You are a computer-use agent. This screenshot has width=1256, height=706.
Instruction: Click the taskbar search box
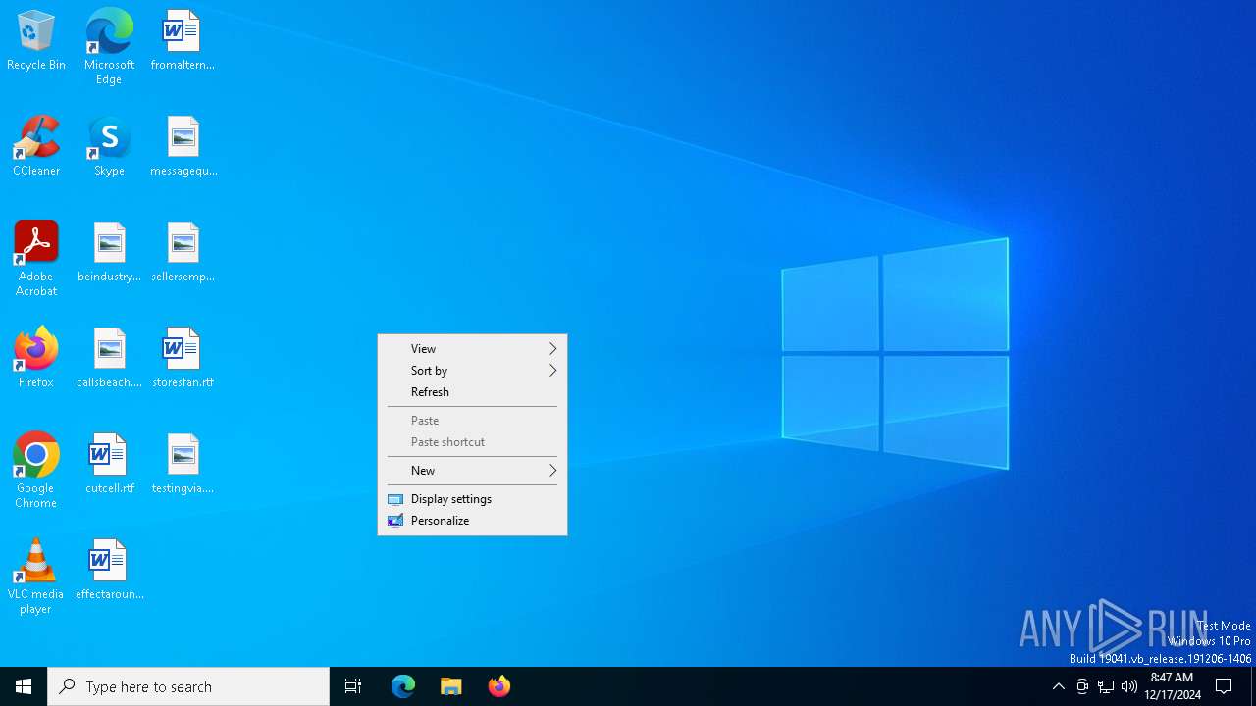pyautogui.click(x=188, y=686)
